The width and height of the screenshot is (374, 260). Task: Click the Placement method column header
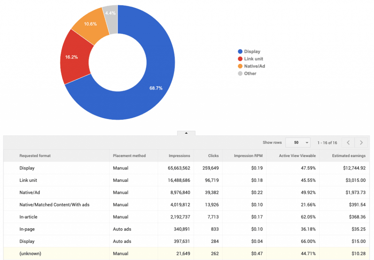tap(129, 156)
